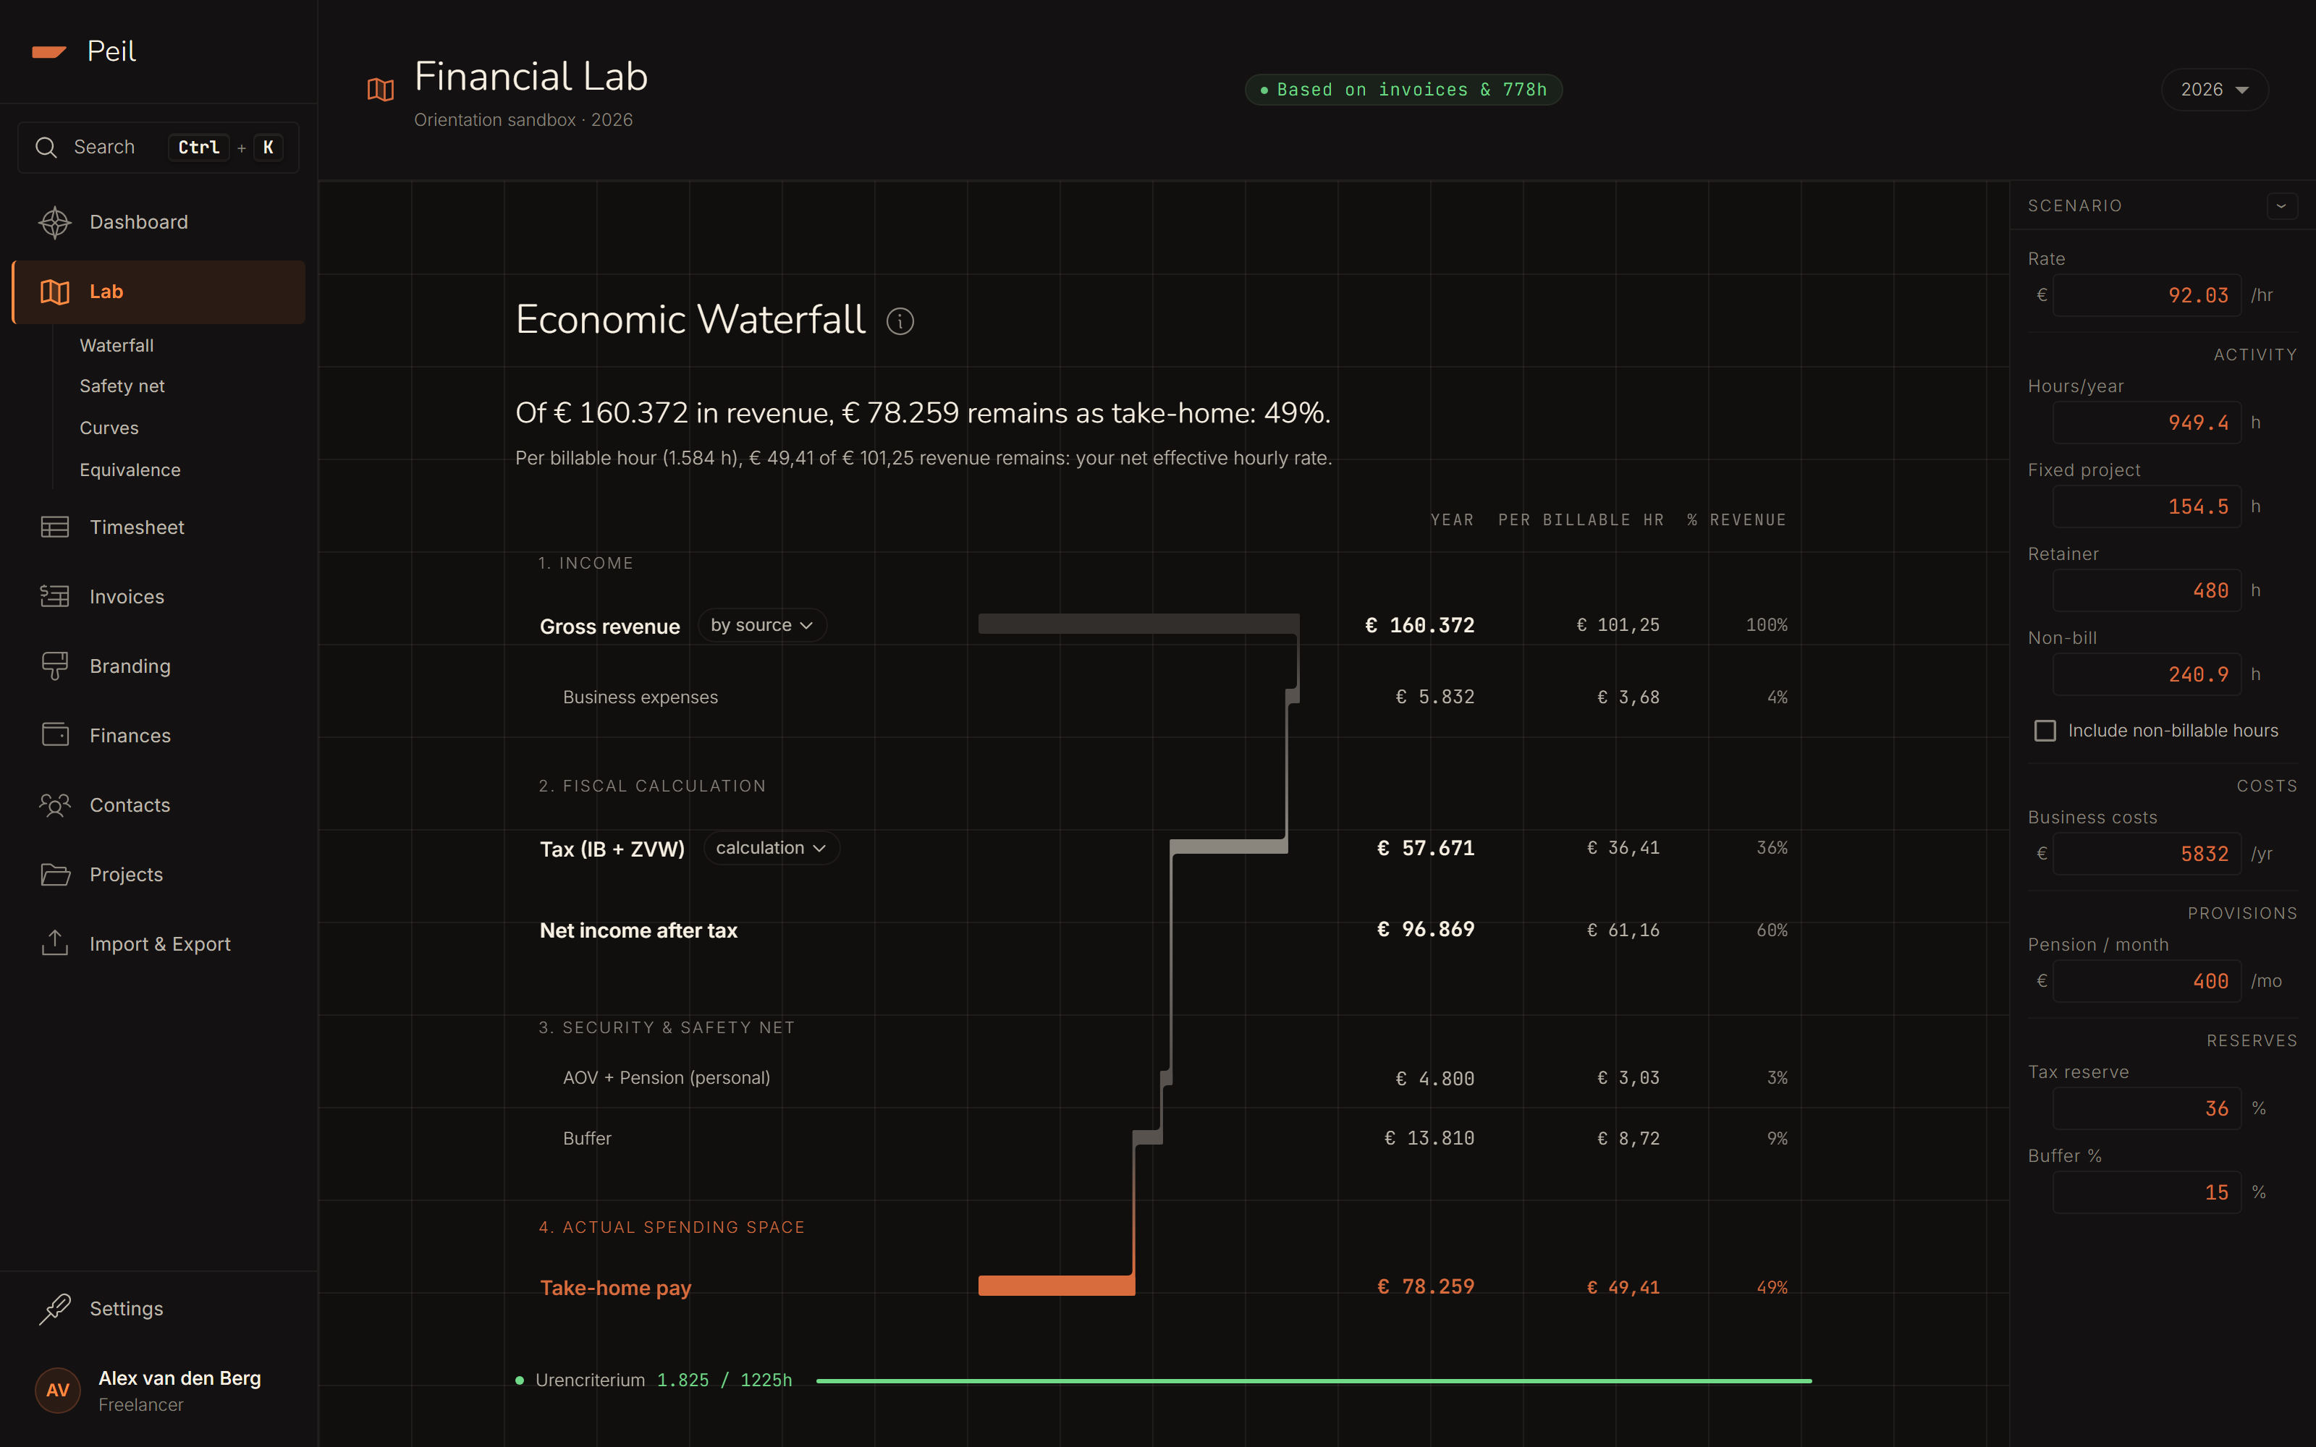Screen dimensions: 2316x1447
Task: Click the Financial Lab header map icon
Action: click(381, 90)
